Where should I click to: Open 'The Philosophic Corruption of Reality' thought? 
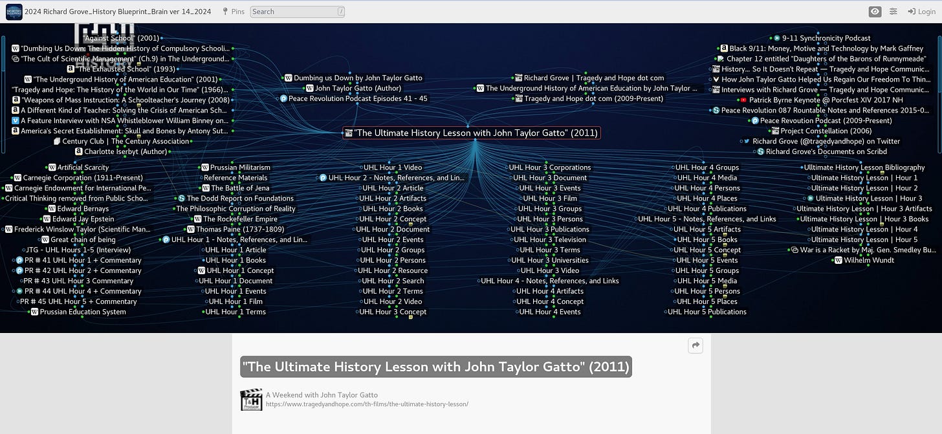coord(235,208)
